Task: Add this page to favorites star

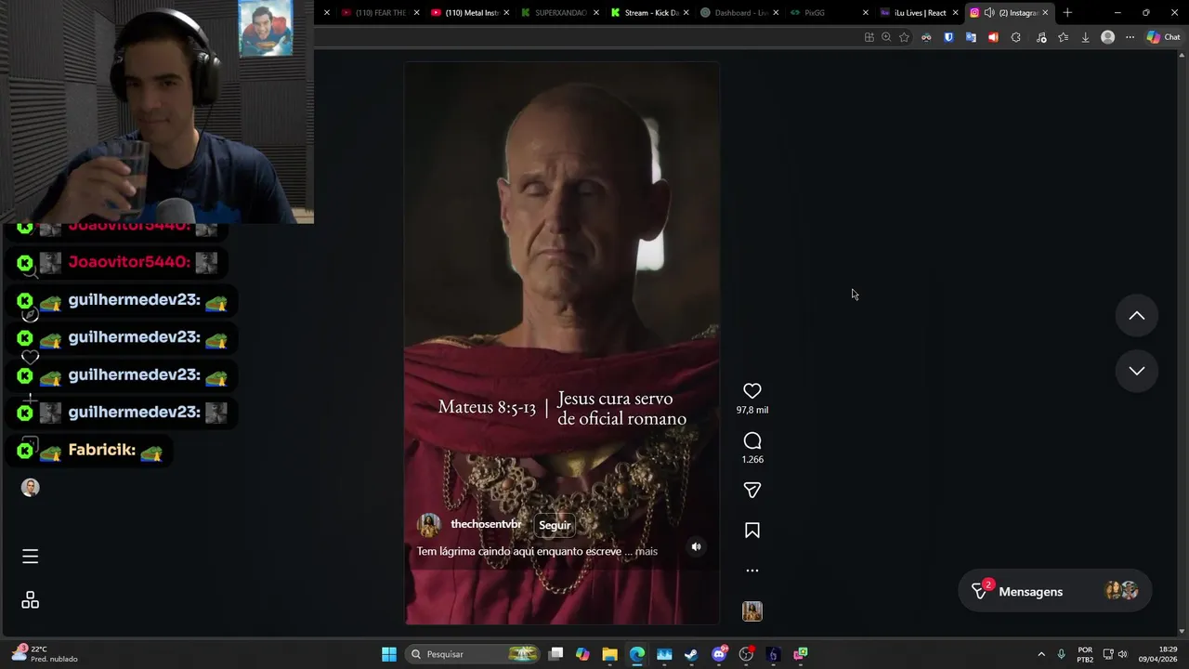Action: pos(904,37)
